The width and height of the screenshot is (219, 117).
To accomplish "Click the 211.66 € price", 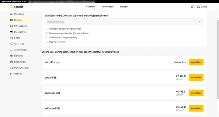I will (181, 107).
